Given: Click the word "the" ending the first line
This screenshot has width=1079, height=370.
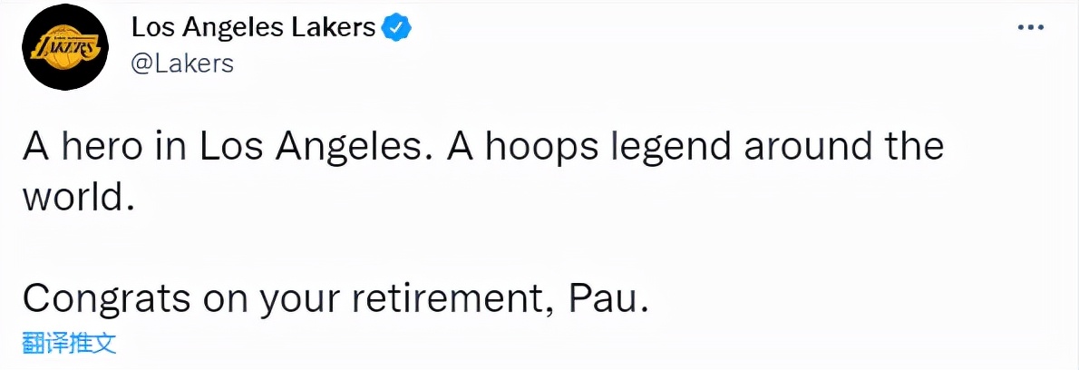Looking at the screenshot, I should (910, 148).
